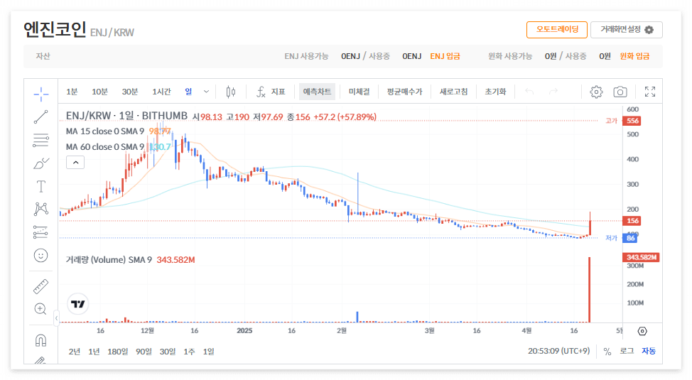Expand the time interval dropdown arrow
Viewport: 692px width, 380px height.
[x=206, y=92]
